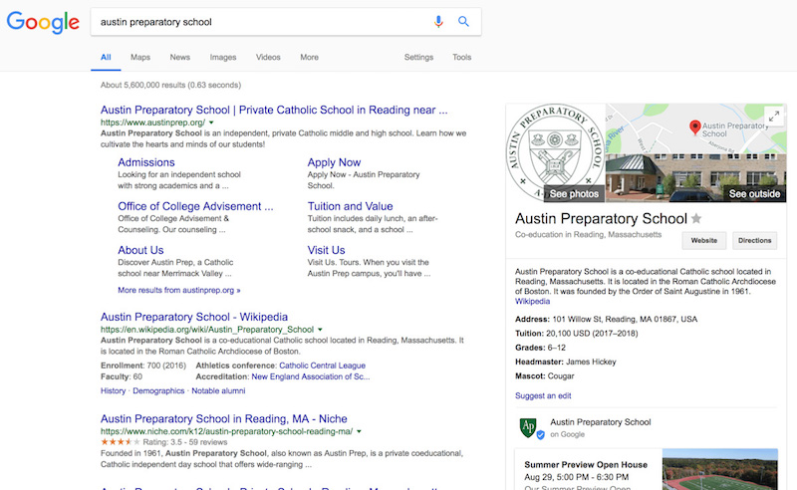
Task: Click the Website button in knowledge panel
Action: coord(704,240)
